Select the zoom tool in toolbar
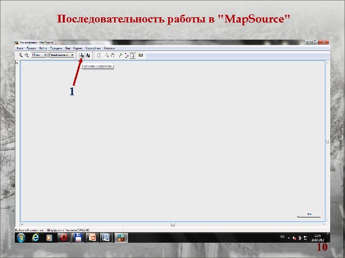This screenshot has height=258, width=345. pos(107,55)
